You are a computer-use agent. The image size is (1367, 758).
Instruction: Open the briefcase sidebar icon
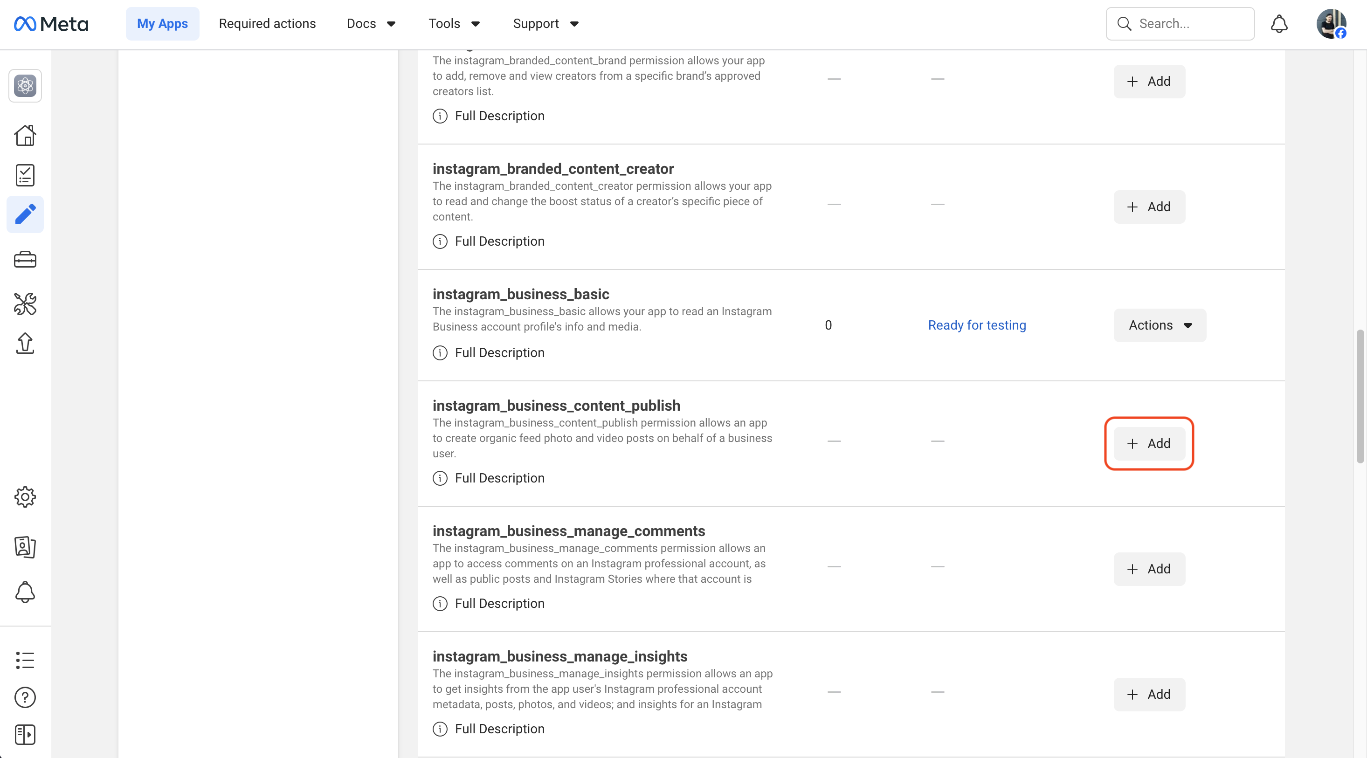coord(25,259)
